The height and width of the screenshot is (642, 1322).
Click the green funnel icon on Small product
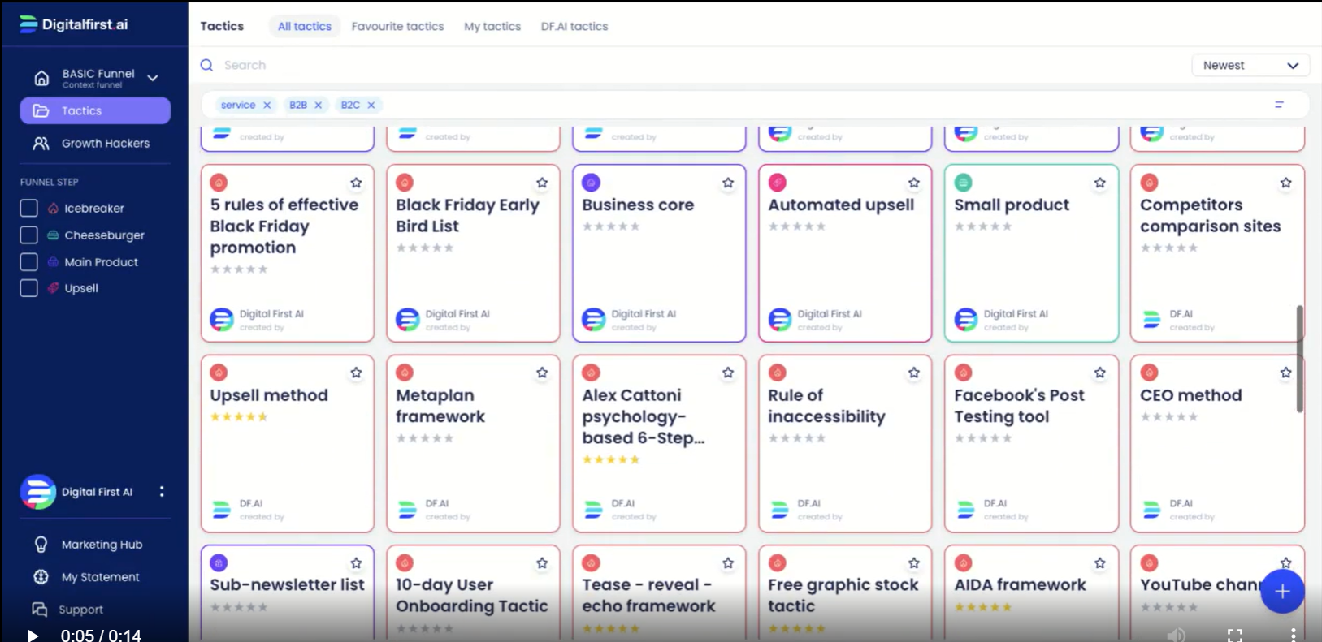click(963, 183)
